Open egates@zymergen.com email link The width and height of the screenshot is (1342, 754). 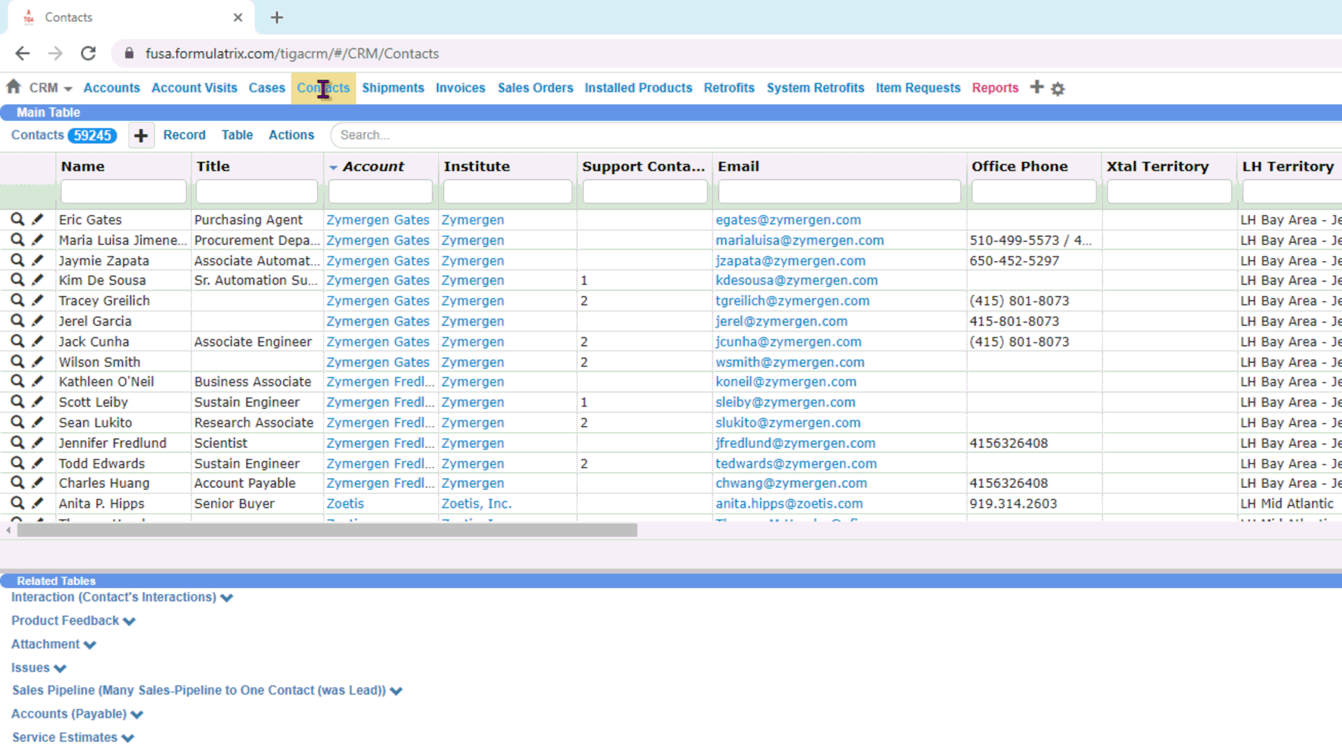pos(788,220)
